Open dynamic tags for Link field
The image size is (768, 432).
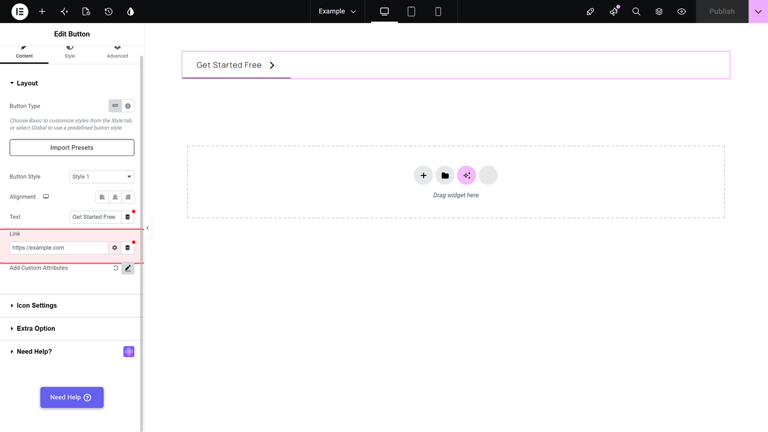click(127, 248)
